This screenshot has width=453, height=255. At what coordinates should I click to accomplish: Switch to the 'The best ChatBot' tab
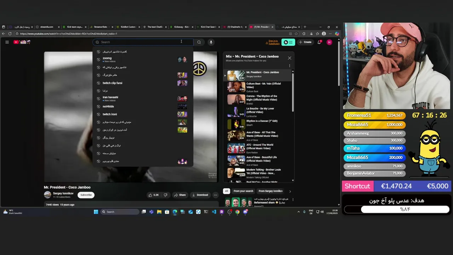(x=155, y=27)
